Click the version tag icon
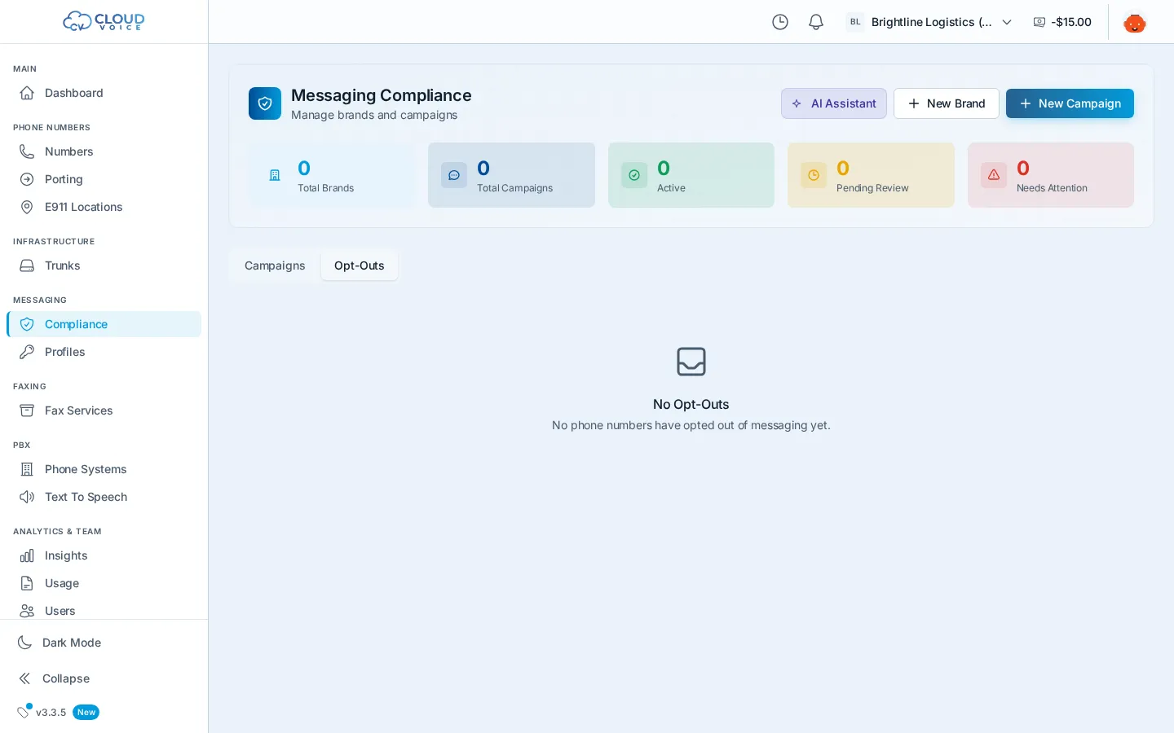 click(24, 712)
